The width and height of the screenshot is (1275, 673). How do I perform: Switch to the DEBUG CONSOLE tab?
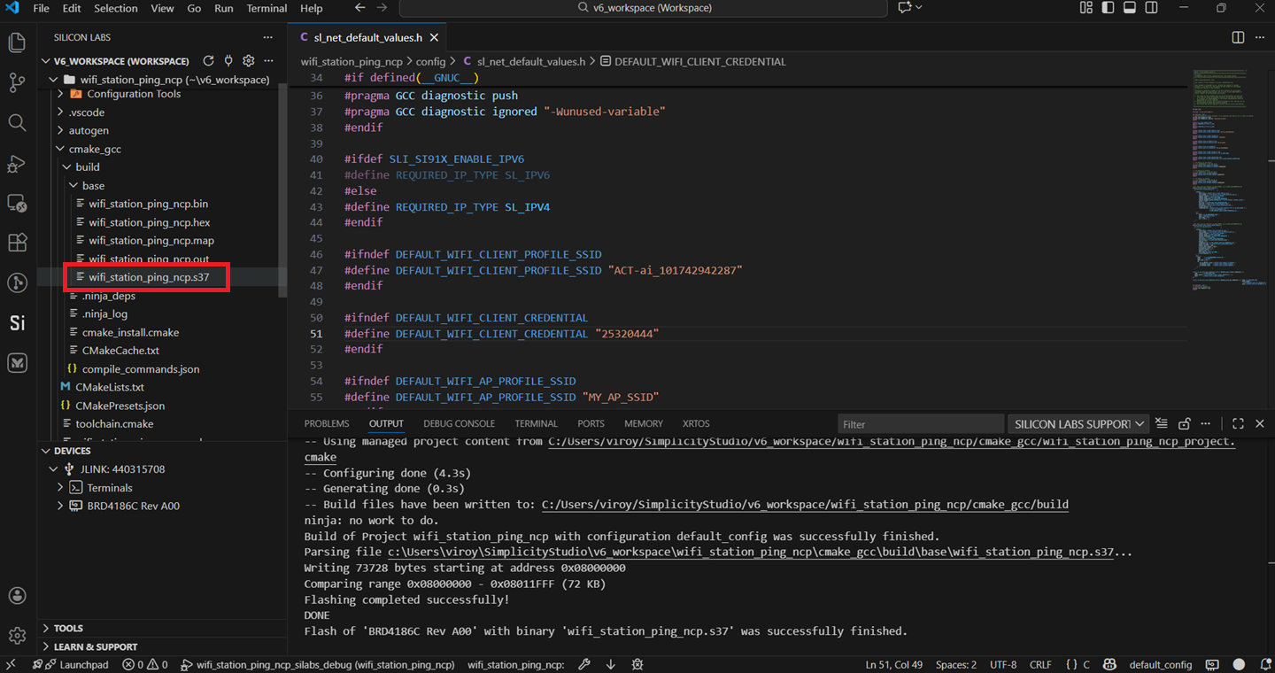pyautogui.click(x=459, y=423)
